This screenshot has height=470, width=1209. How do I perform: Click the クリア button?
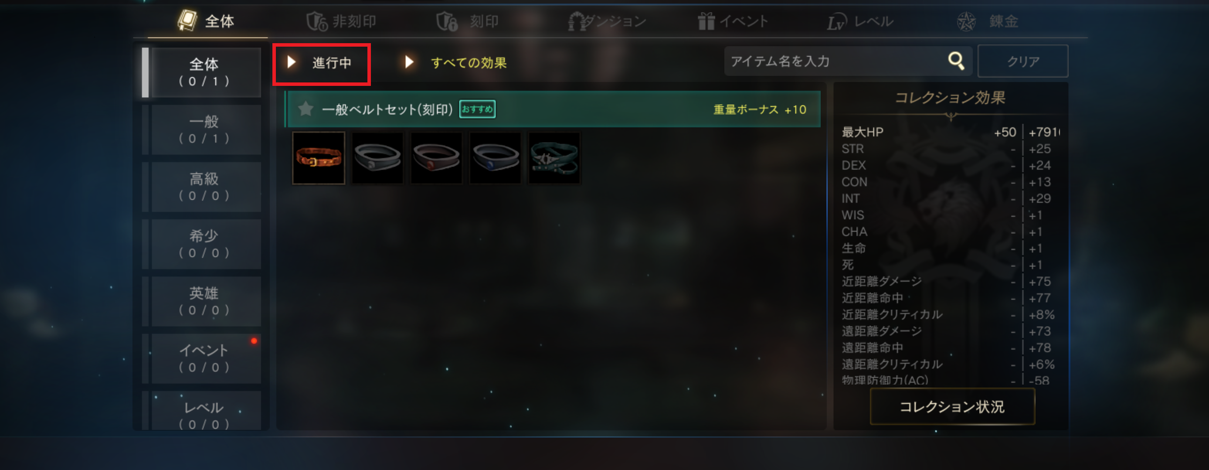pos(1022,61)
